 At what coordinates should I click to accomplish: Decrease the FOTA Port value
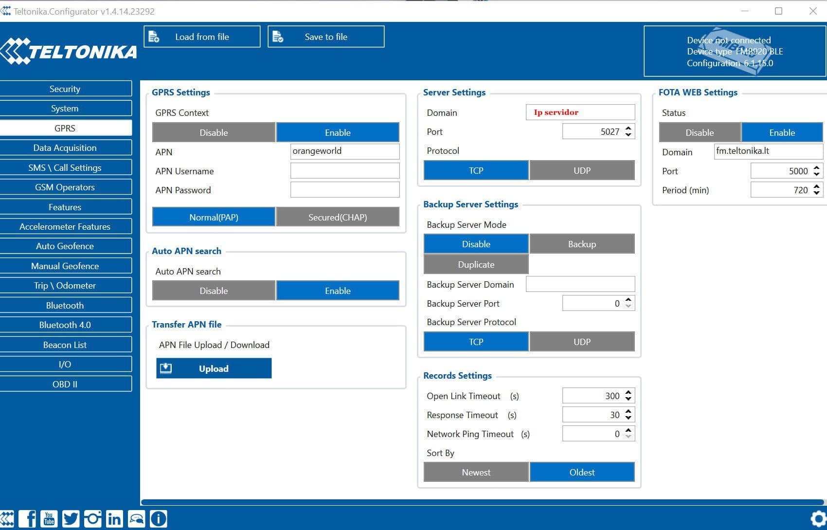[x=817, y=174]
